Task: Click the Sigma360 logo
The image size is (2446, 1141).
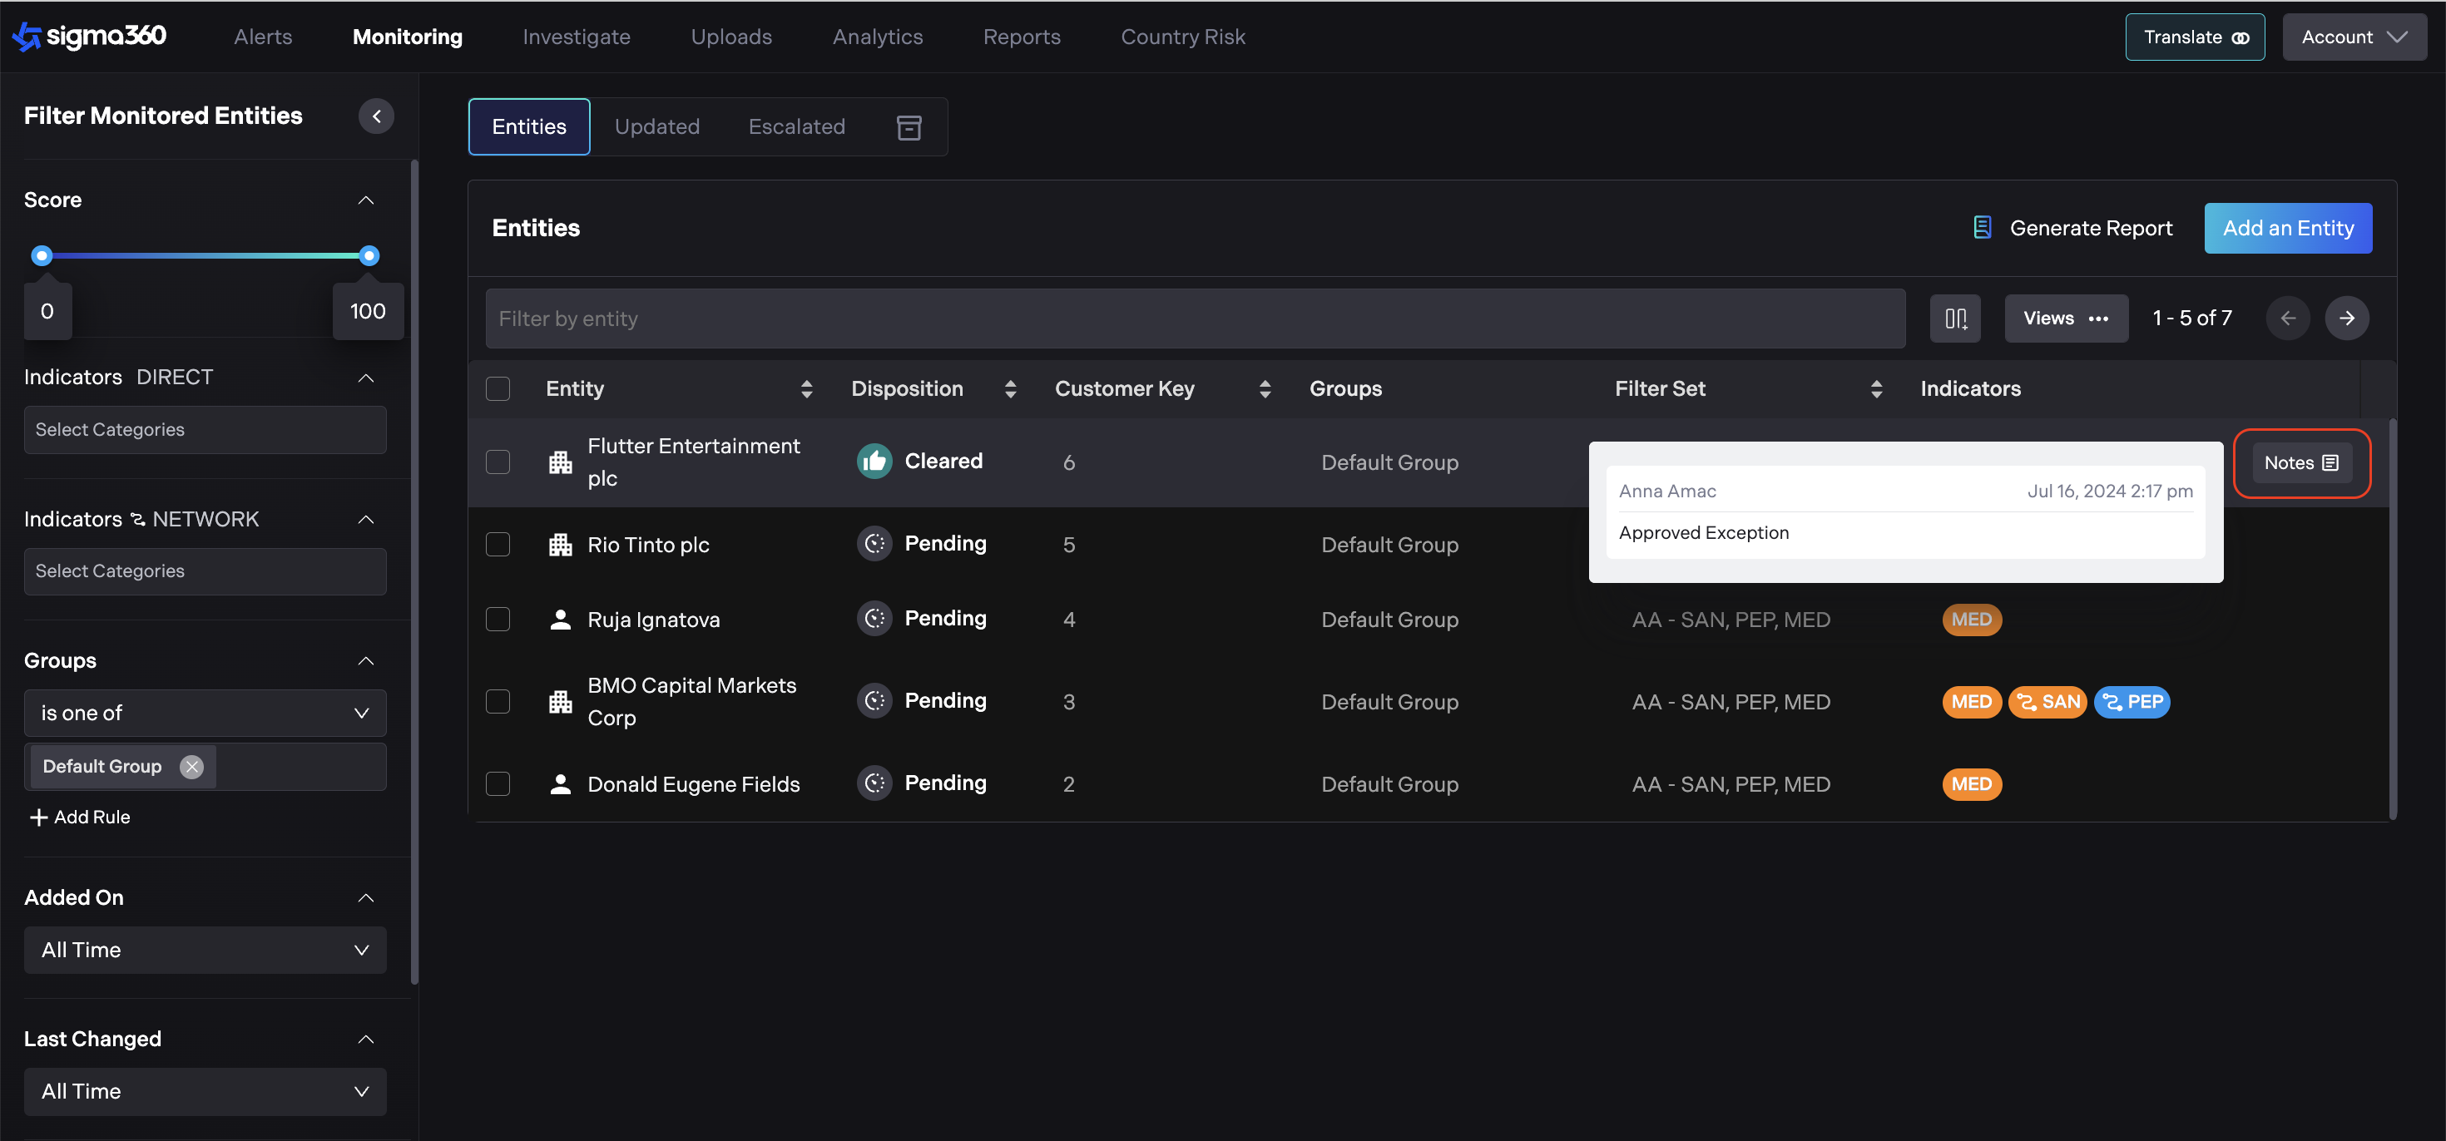Action: (89, 36)
